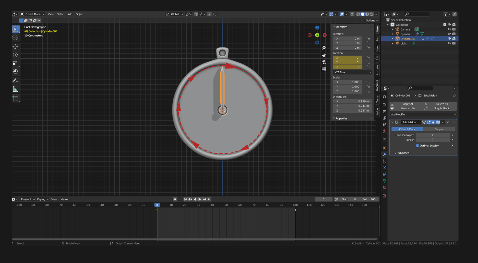478x263 pixels.
Task: Select the Scale tool
Action: point(15,63)
